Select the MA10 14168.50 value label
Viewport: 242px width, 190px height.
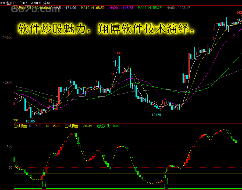point(93,8)
